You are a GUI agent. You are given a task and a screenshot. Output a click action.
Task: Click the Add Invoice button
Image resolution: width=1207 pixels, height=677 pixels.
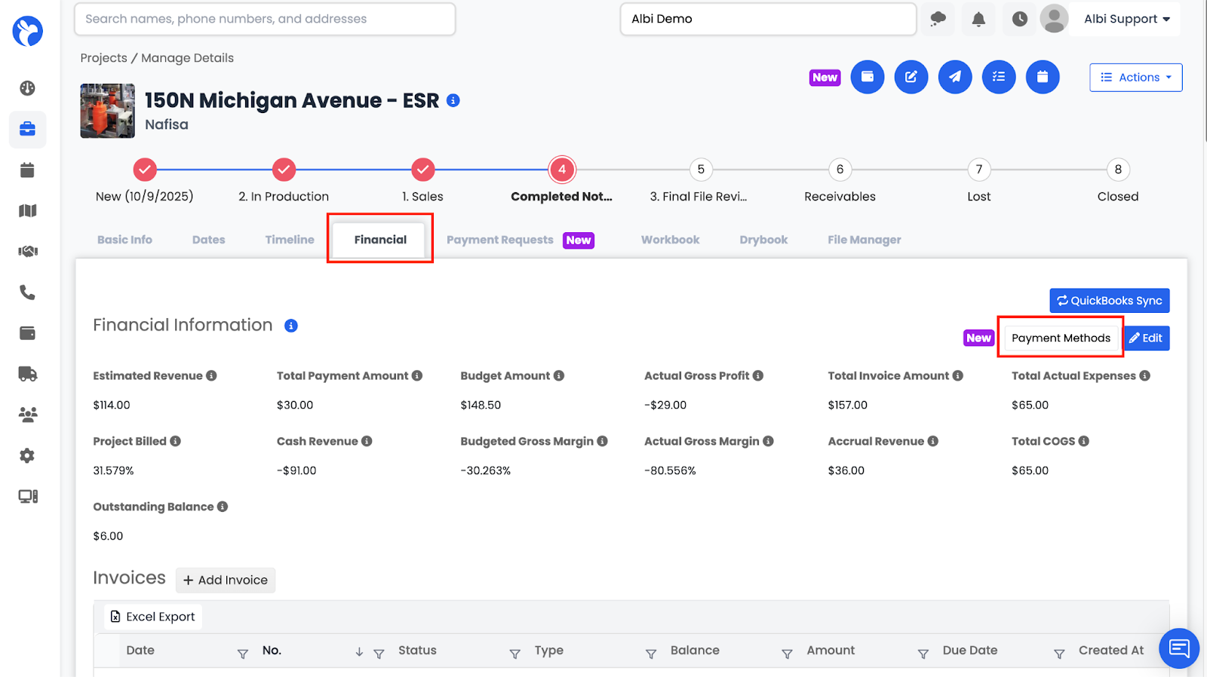(x=226, y=580)
